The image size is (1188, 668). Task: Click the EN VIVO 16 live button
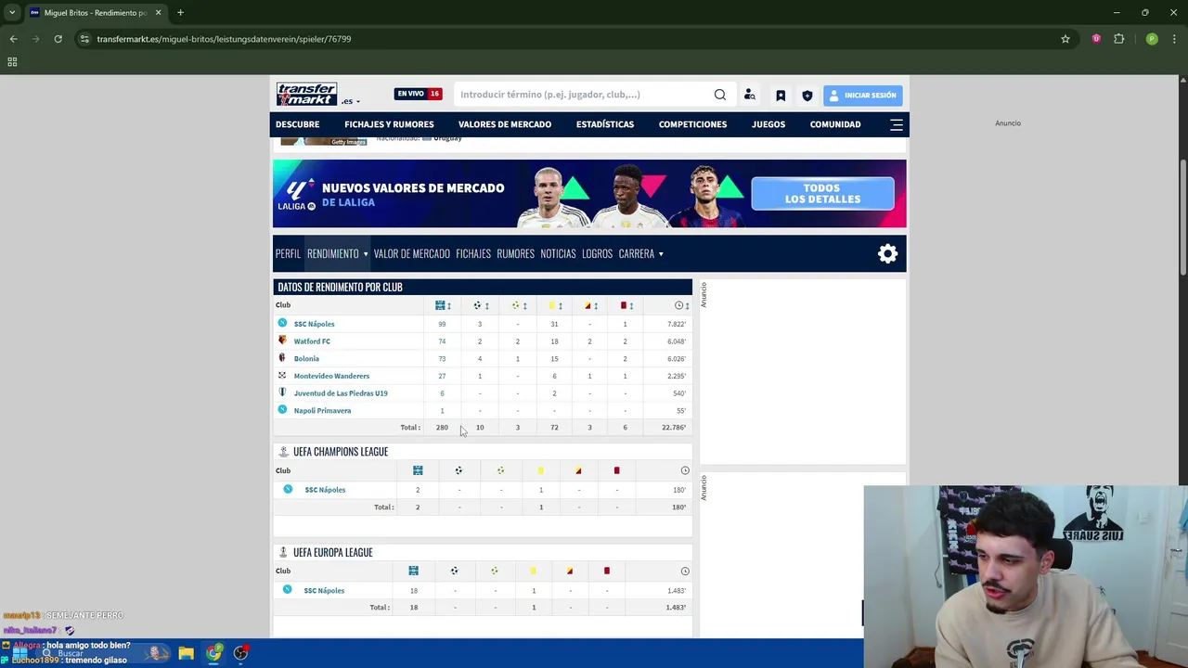click(x=419, y=94)
